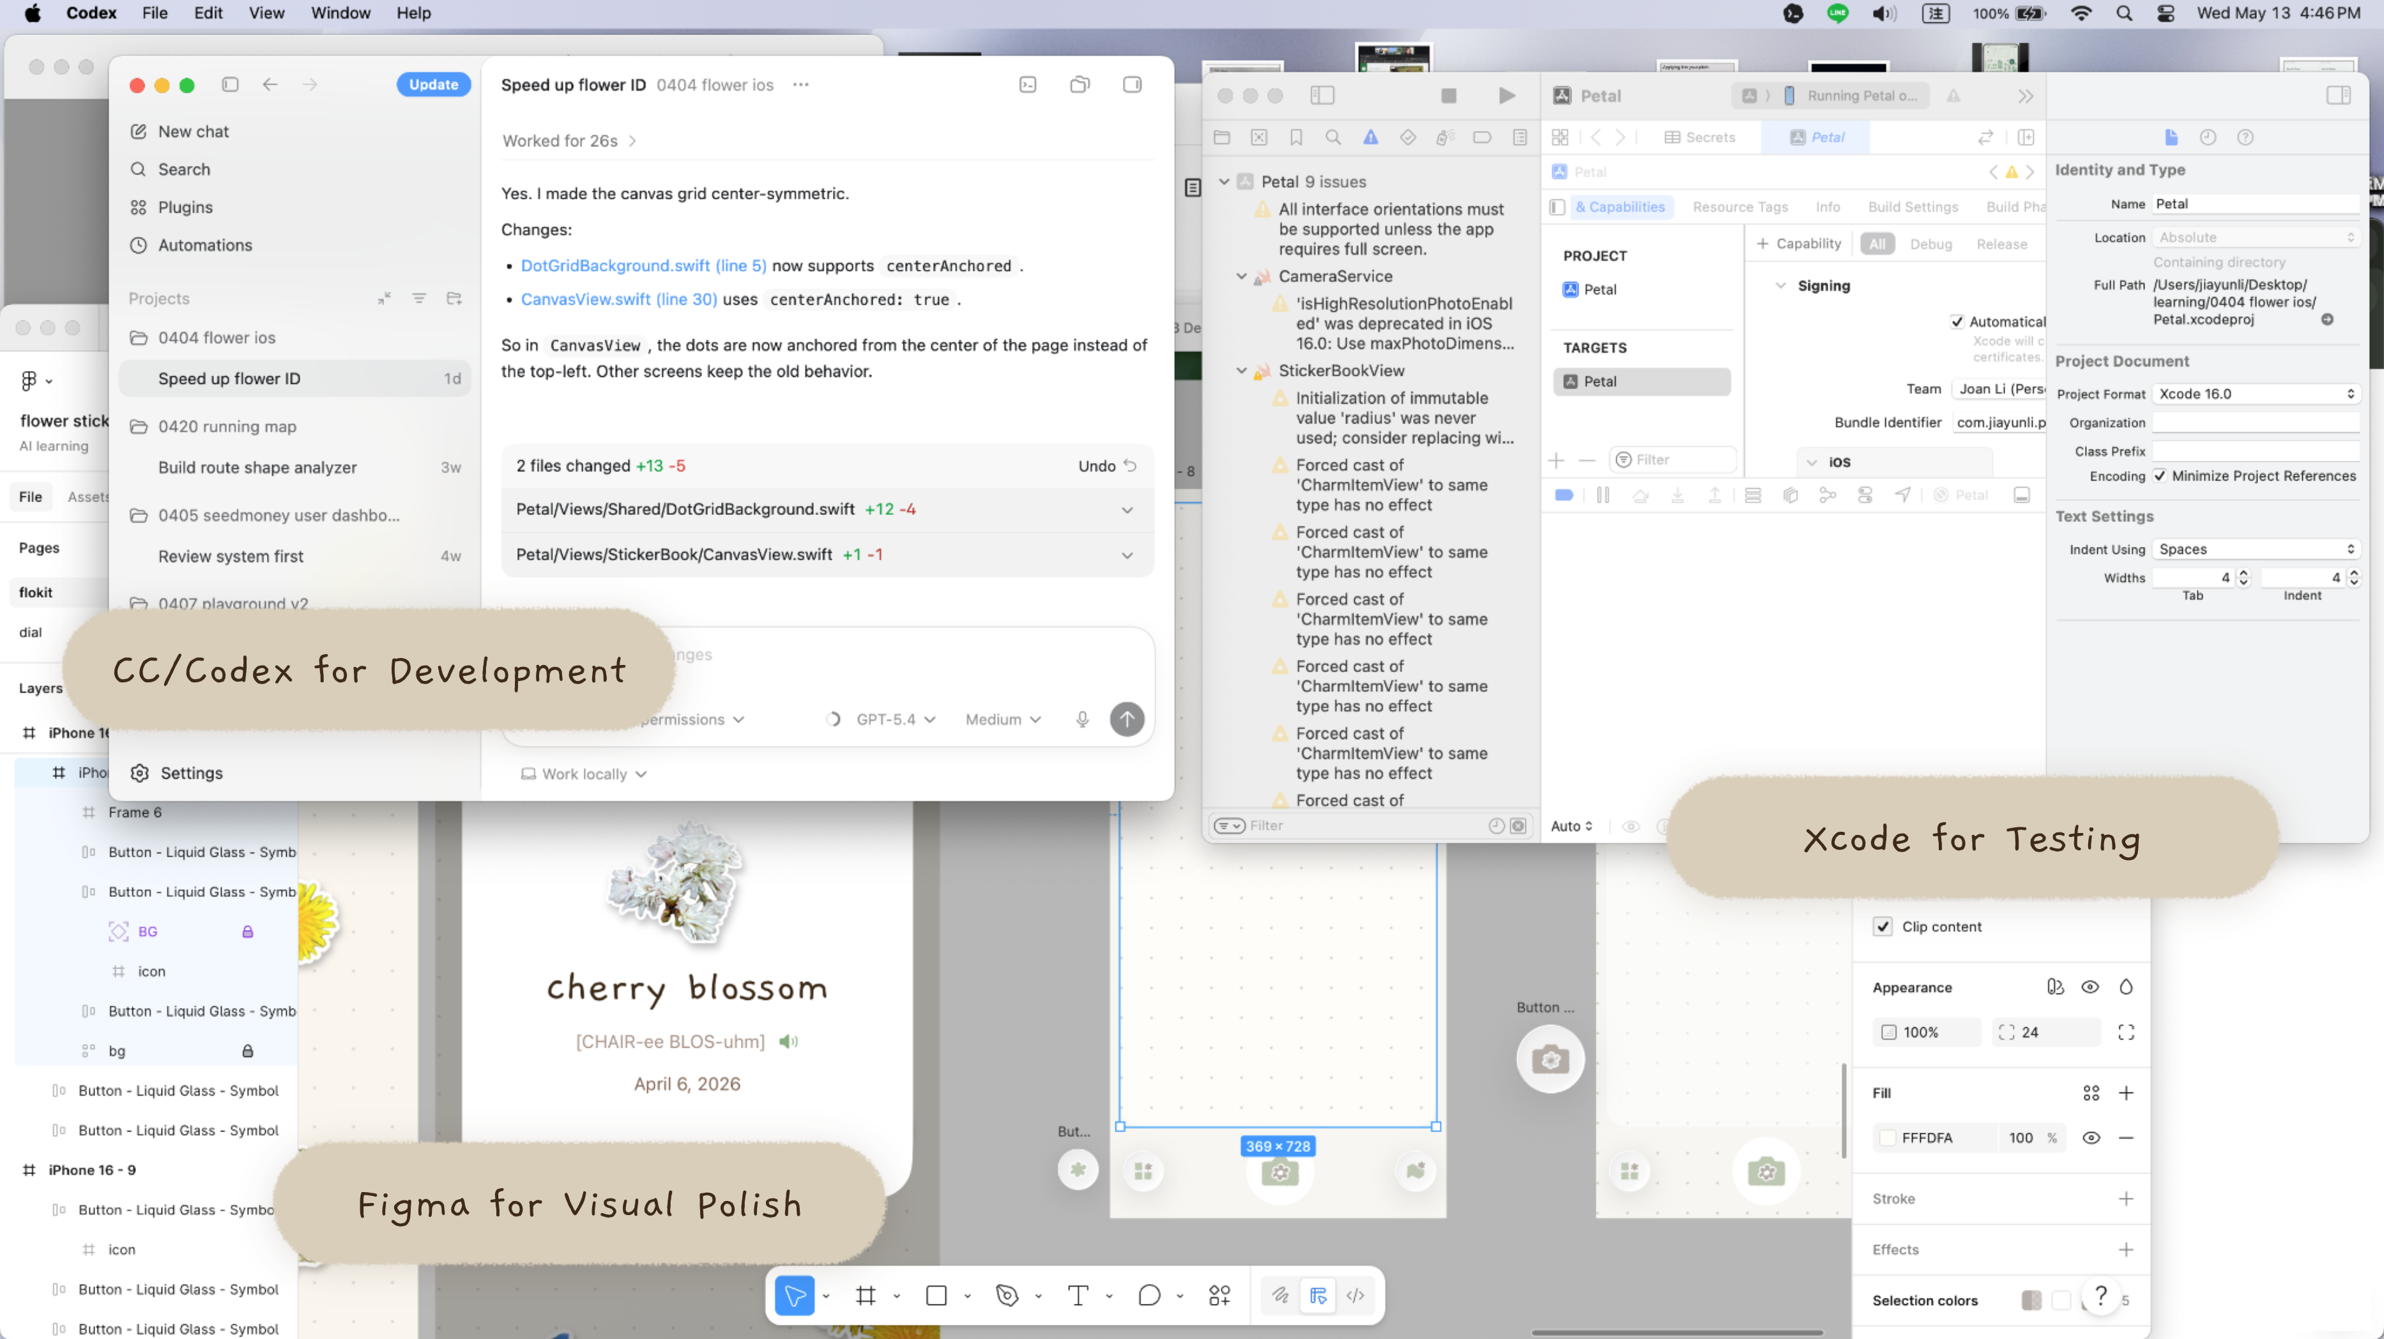Open the CanvasView.swift (line 30) link
The width and height of the screenshot is (2384, 1339).
pyautogui.click(x=618, y=299)
